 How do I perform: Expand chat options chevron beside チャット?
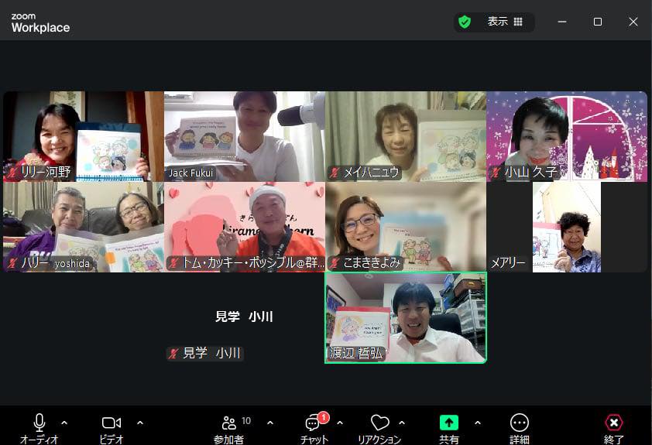click(x=340, y=423)
